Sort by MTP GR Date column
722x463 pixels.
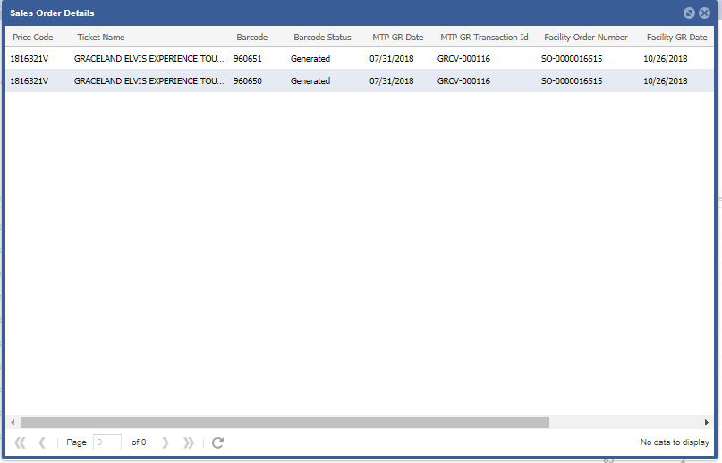click(x=397, y=38)
